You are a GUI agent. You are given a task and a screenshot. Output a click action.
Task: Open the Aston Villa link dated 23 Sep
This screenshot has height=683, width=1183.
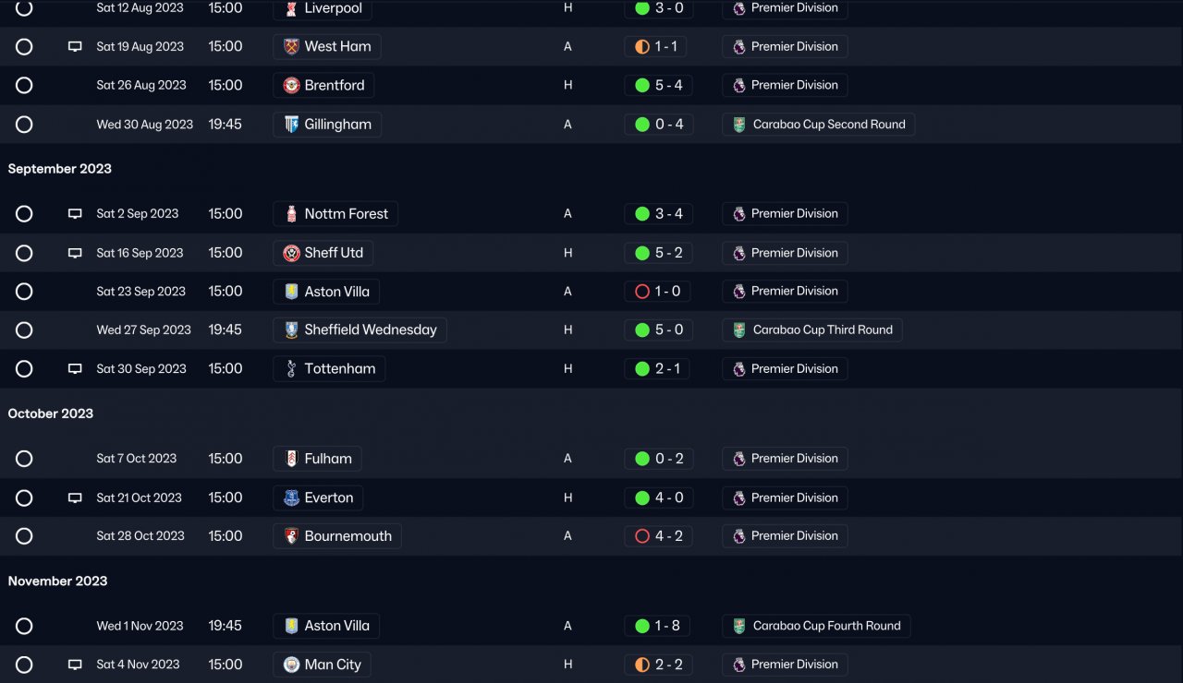(336, 292)
